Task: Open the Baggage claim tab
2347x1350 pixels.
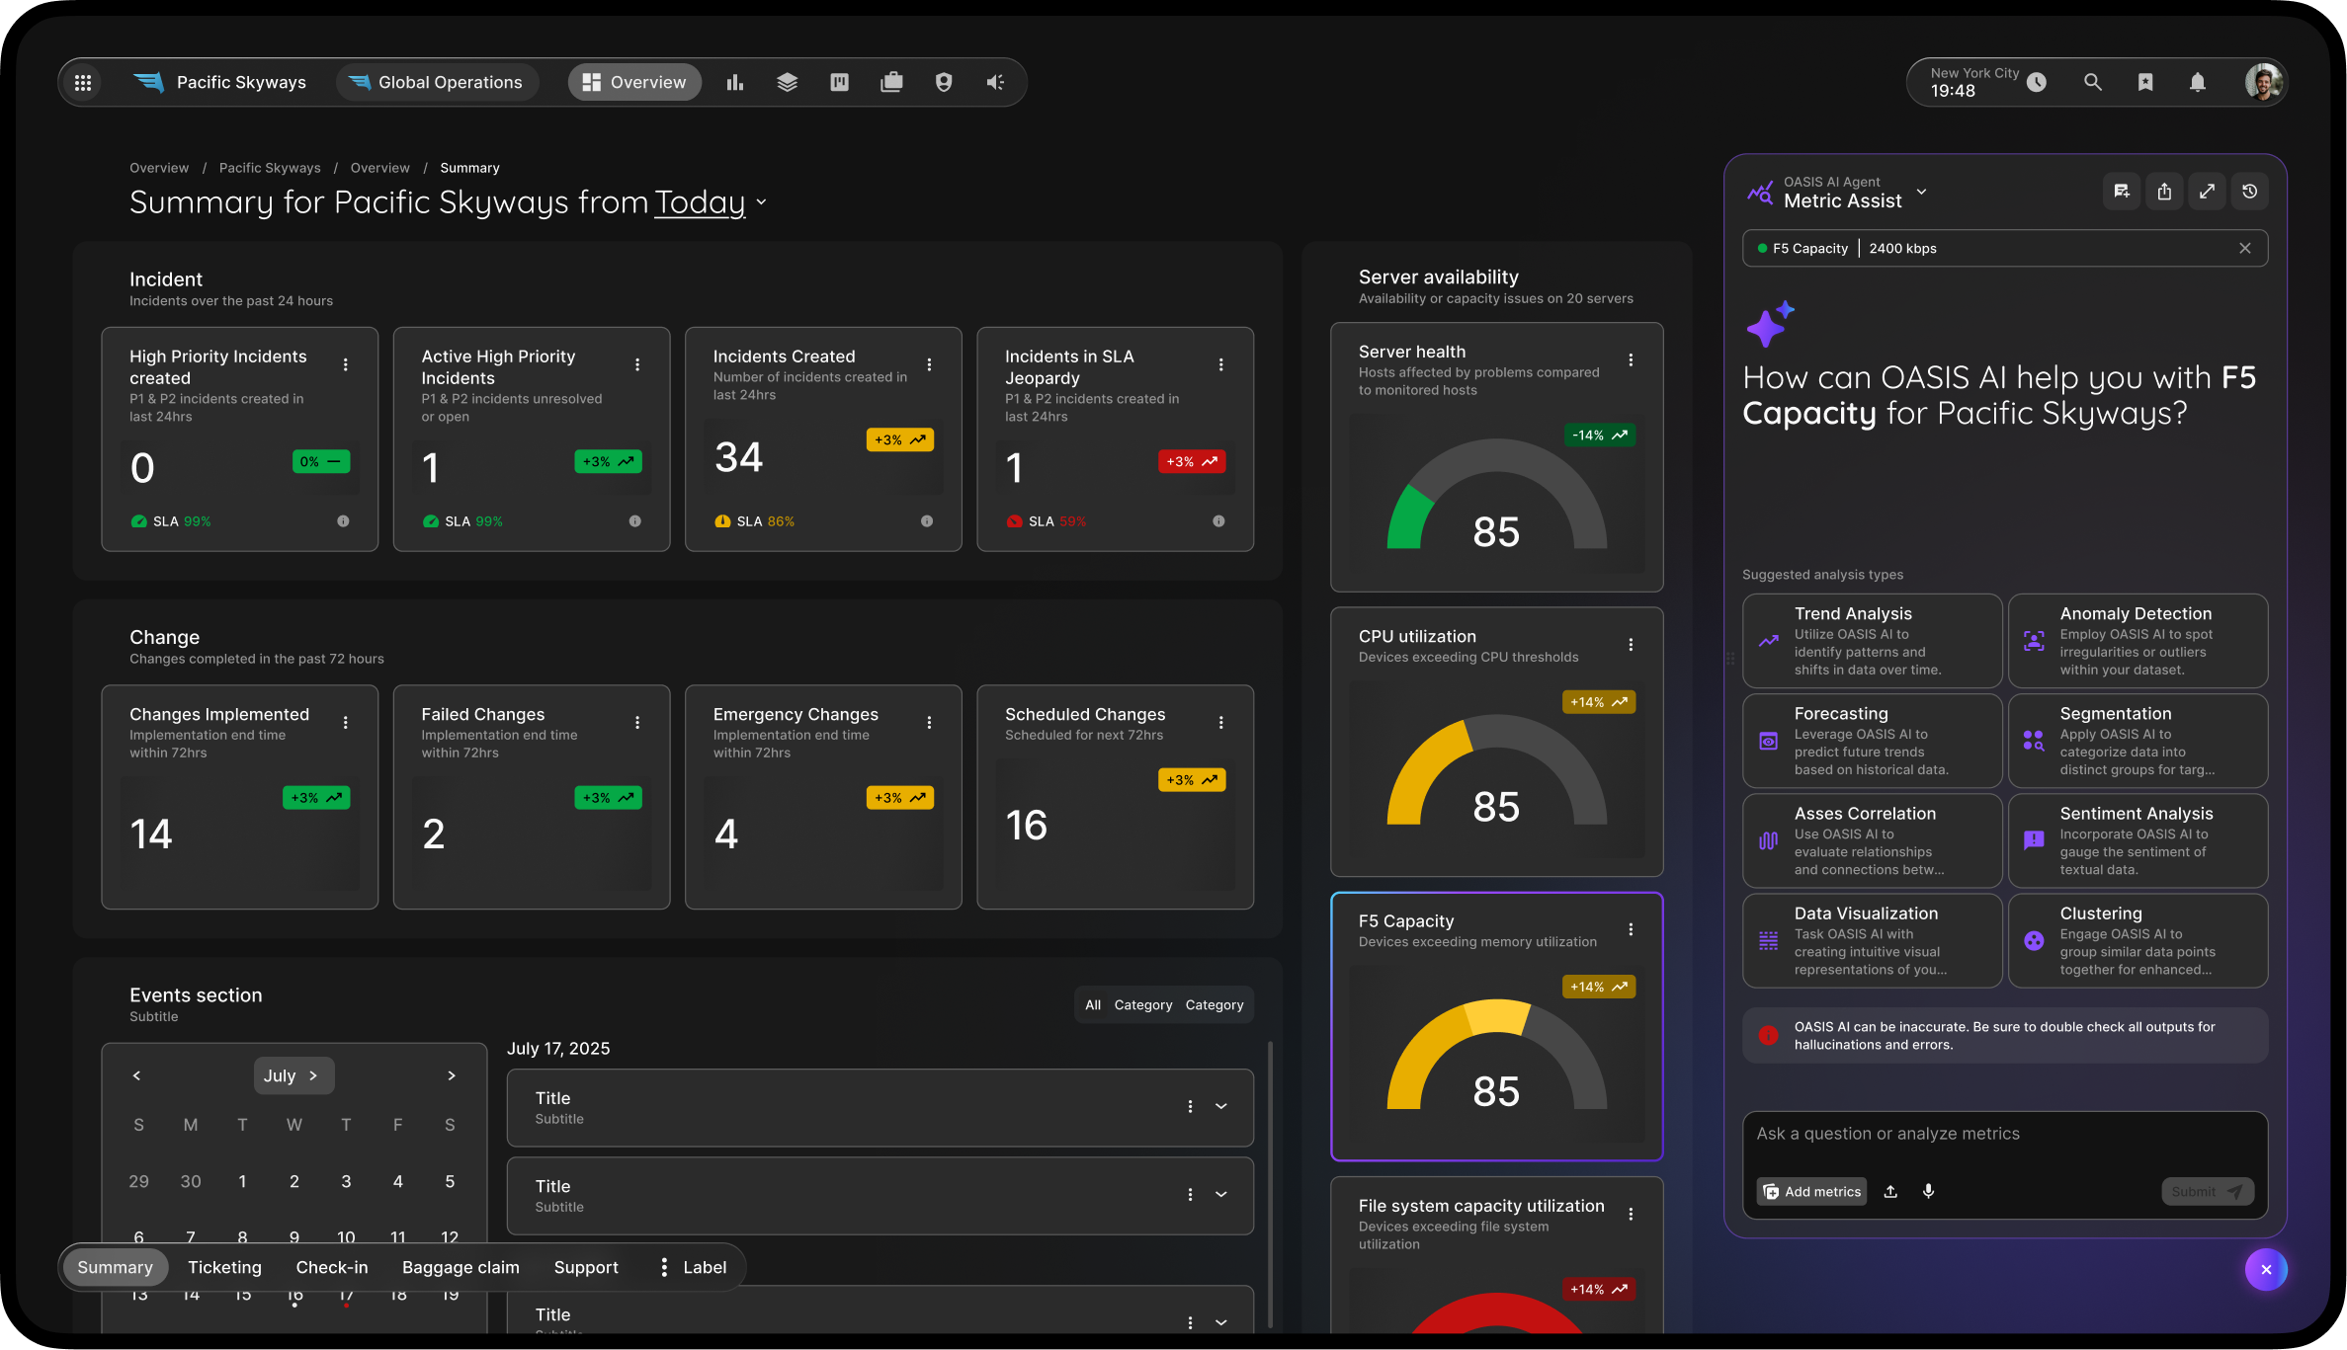Action: tap(461, 1267)
